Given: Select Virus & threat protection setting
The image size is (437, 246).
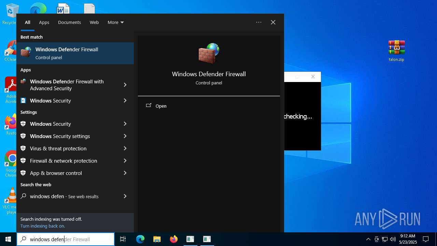Looking at the screenshot, I should (x=75, y=148).
